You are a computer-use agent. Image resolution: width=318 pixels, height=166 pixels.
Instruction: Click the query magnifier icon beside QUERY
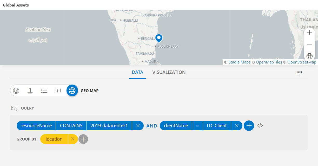tap(14, 108)
